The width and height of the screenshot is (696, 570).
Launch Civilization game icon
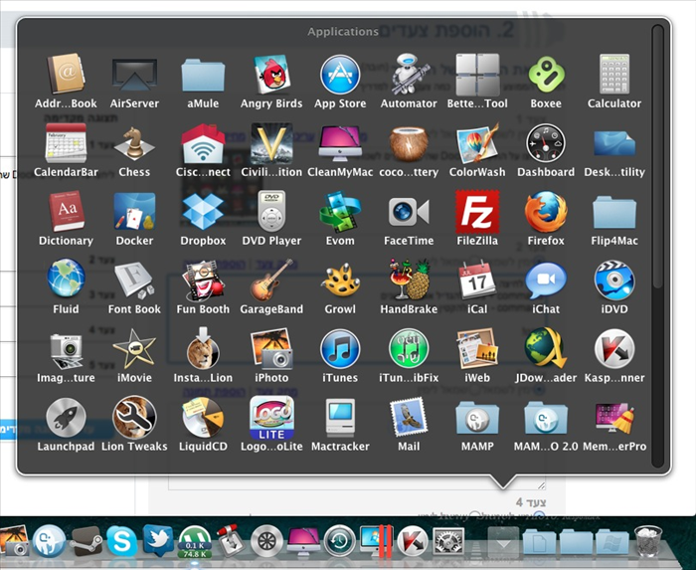point(271,143)
